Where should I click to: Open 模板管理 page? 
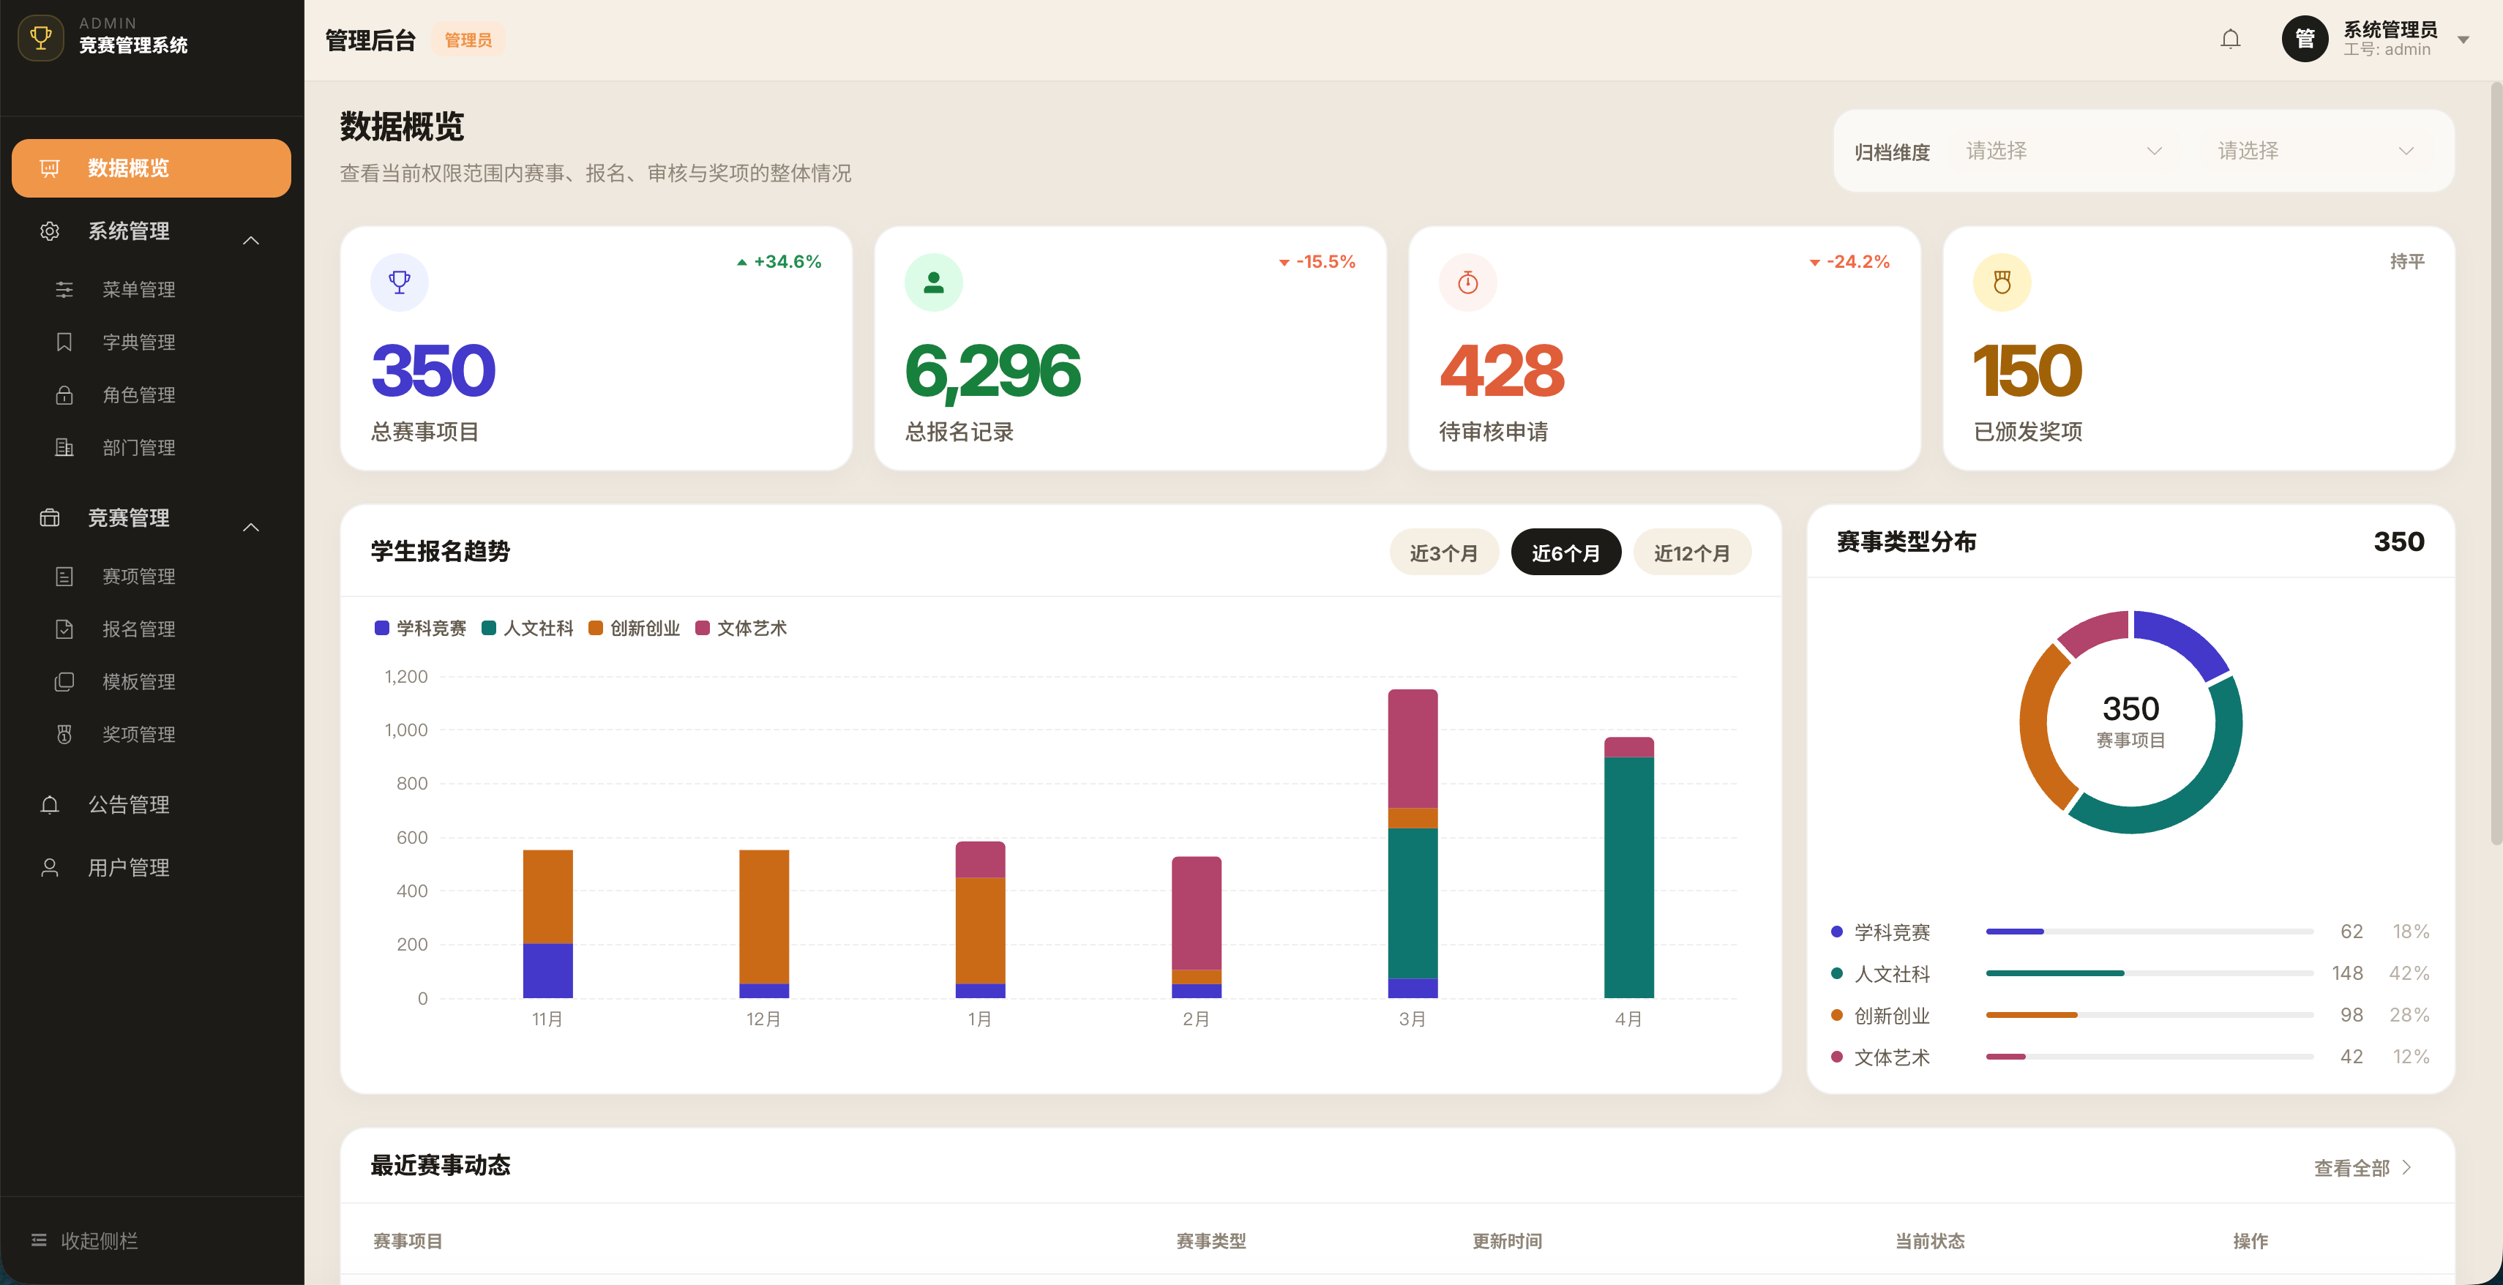click(151, 681)
